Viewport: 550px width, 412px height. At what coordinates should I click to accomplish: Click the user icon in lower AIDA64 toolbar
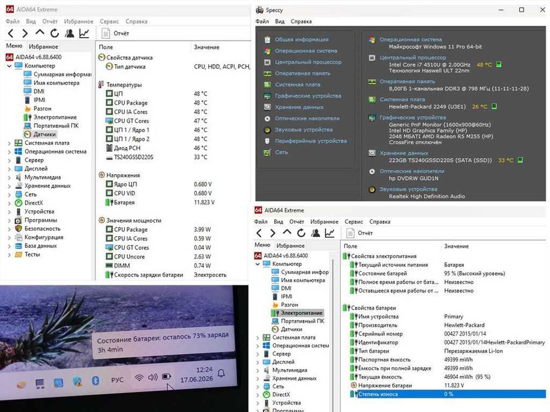315,233
